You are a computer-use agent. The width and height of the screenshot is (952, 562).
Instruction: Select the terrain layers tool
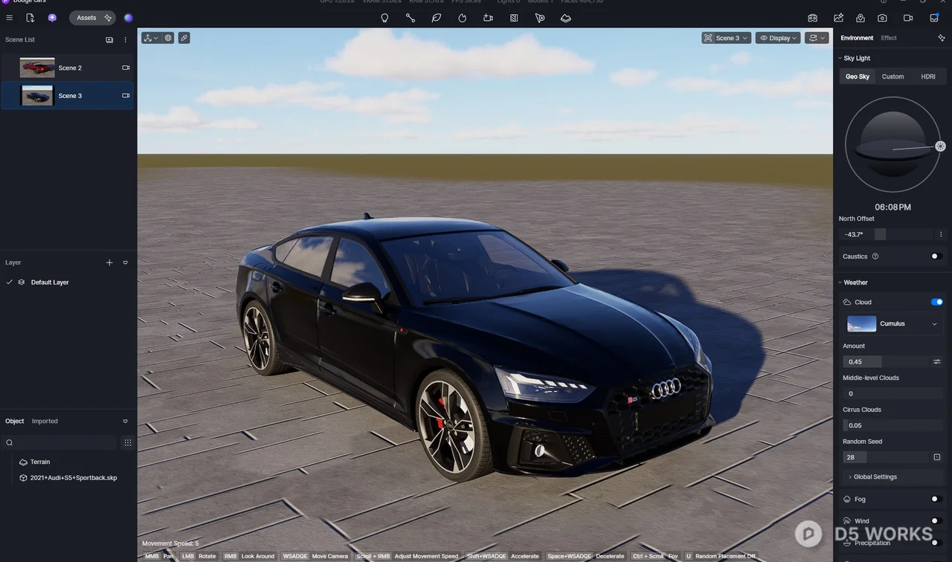pyautogui.click(x=566, y=18)
